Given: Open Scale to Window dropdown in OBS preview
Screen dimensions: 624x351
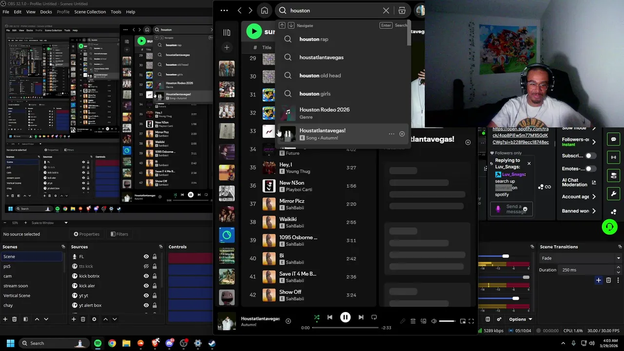Looking at the screenshot, I should coord(49,223).
